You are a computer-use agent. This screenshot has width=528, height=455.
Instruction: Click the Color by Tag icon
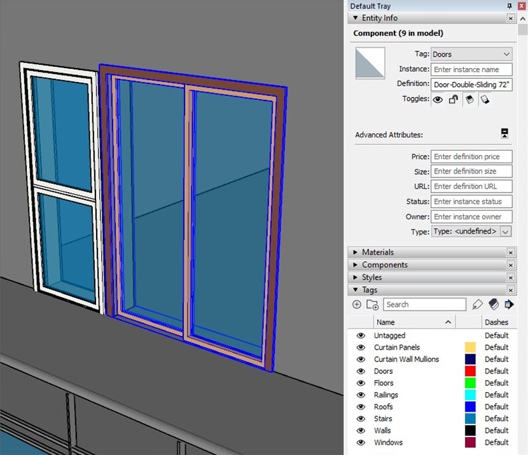coord(494,305)
